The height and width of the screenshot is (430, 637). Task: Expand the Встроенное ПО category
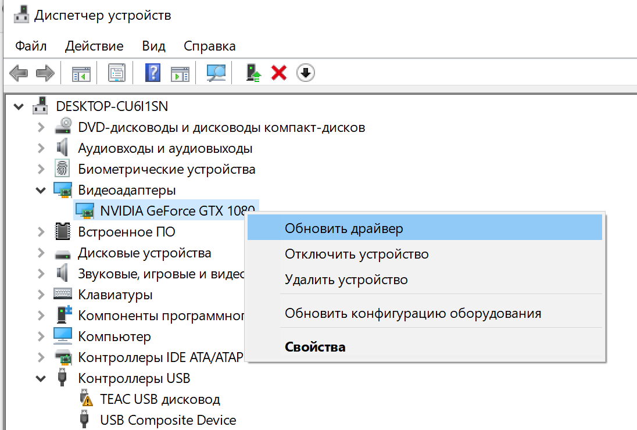point(41,232)
